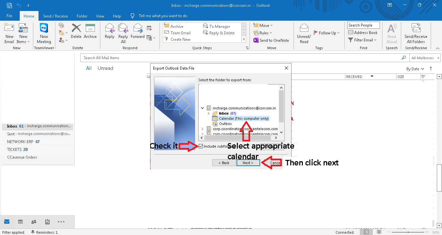The height and width of the screenshot is (235, 442).
Task: Open the File menu
Action: click(9, 16)
